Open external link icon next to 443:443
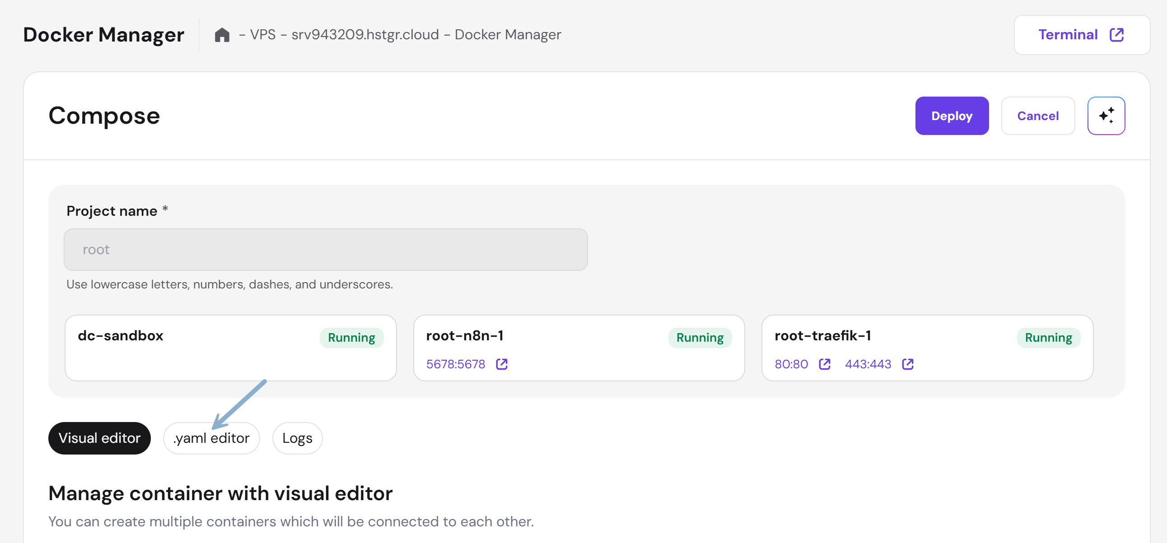Image resolution: width=1167 pixels, height=543 pixels. coord(907,364)
